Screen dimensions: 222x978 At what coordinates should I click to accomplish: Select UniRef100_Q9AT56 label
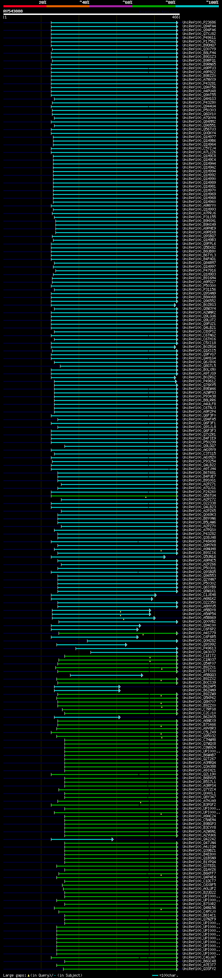pyautogui.click(x=199, y=87)
